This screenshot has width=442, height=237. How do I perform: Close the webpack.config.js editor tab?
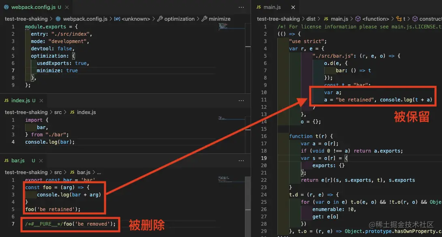click(x=59, y=7)
